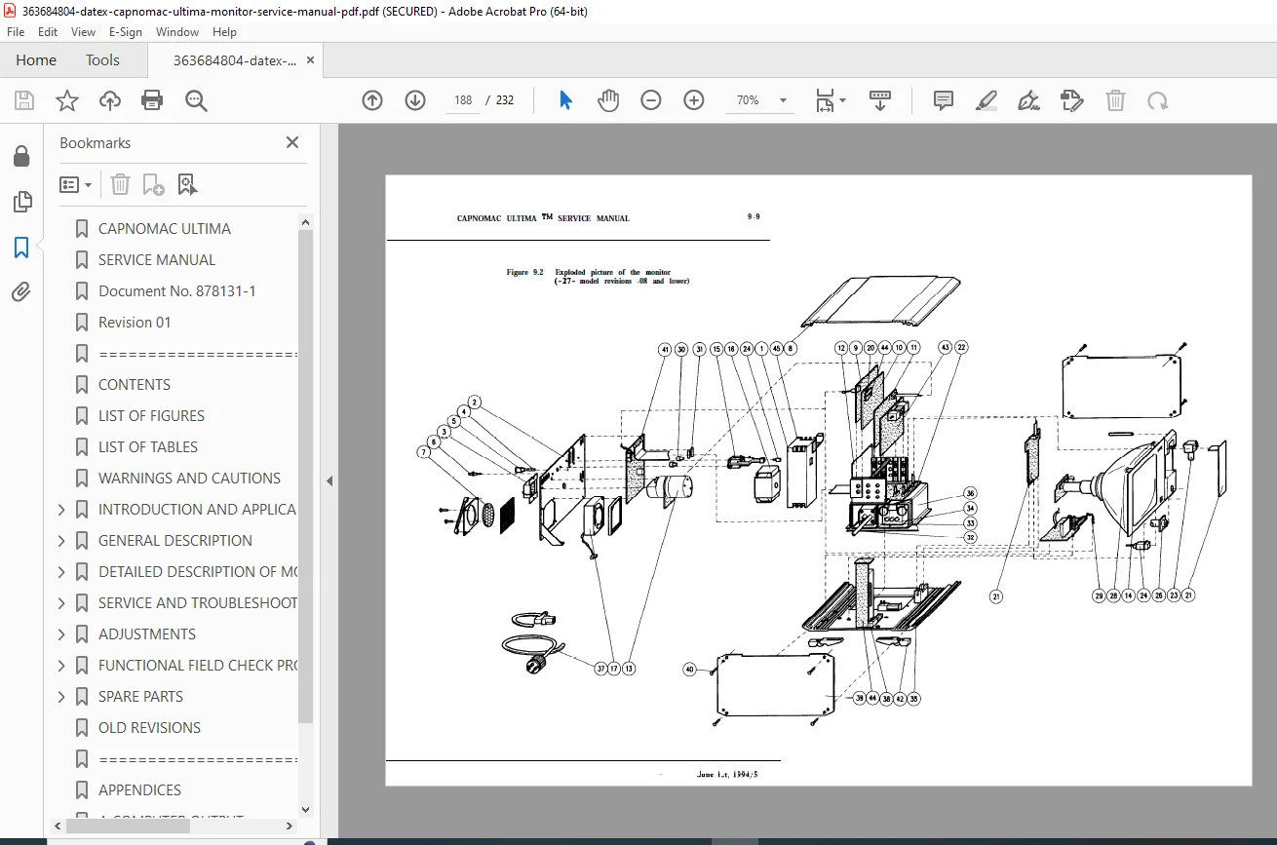Viewport: 1277px width, 845px height.
Task: Toggle the Bookmarks panel sidebar icon
Action: pos(21,248)
